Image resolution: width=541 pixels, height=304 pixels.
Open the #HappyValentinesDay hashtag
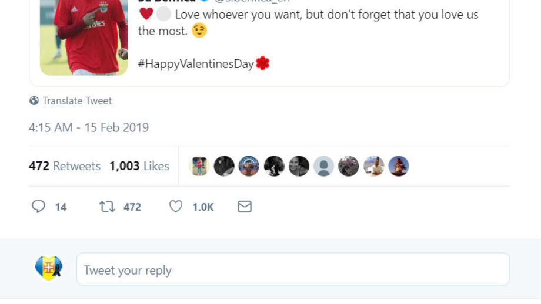196,64
